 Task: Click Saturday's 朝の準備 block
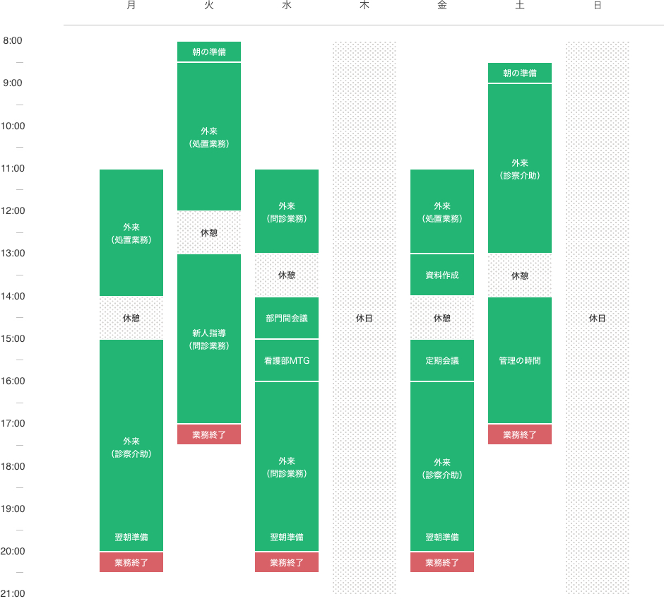520,73
